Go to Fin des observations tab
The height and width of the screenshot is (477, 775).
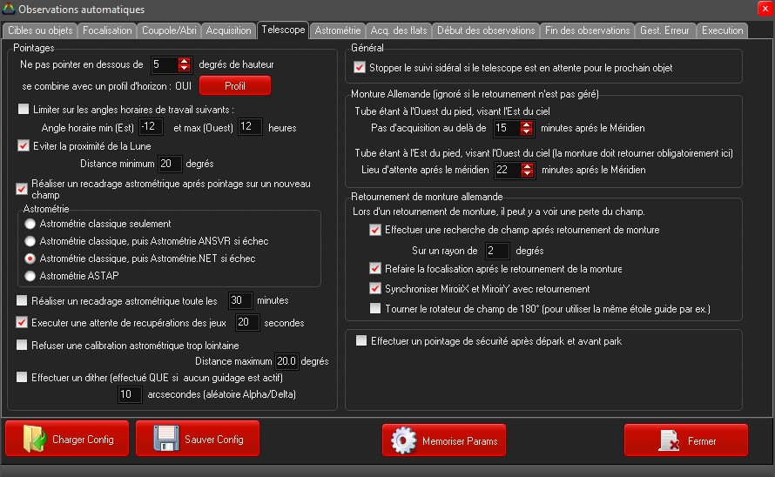click(x=587, y=30)
